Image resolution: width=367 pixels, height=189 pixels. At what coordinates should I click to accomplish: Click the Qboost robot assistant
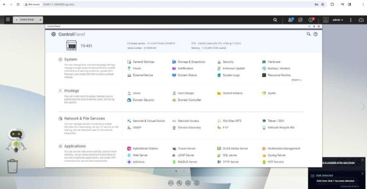pos(16,140)
